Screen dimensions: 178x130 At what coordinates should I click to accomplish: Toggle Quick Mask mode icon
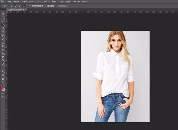(x=3, y=93)
